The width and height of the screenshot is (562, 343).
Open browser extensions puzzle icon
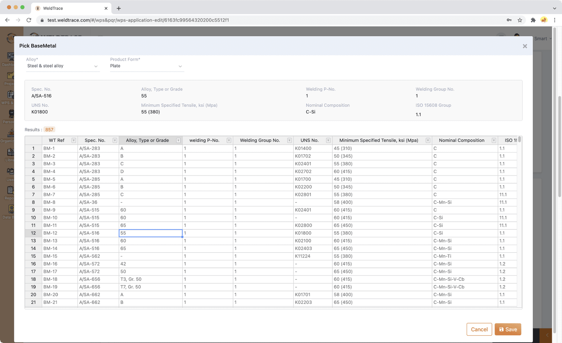(x=533, y=20)
